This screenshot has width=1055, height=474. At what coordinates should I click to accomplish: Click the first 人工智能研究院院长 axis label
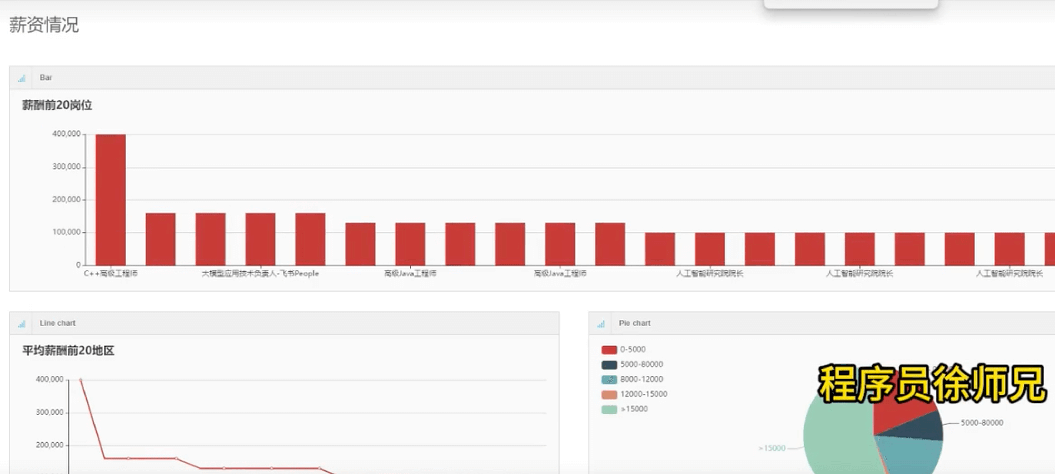point(709,273)
